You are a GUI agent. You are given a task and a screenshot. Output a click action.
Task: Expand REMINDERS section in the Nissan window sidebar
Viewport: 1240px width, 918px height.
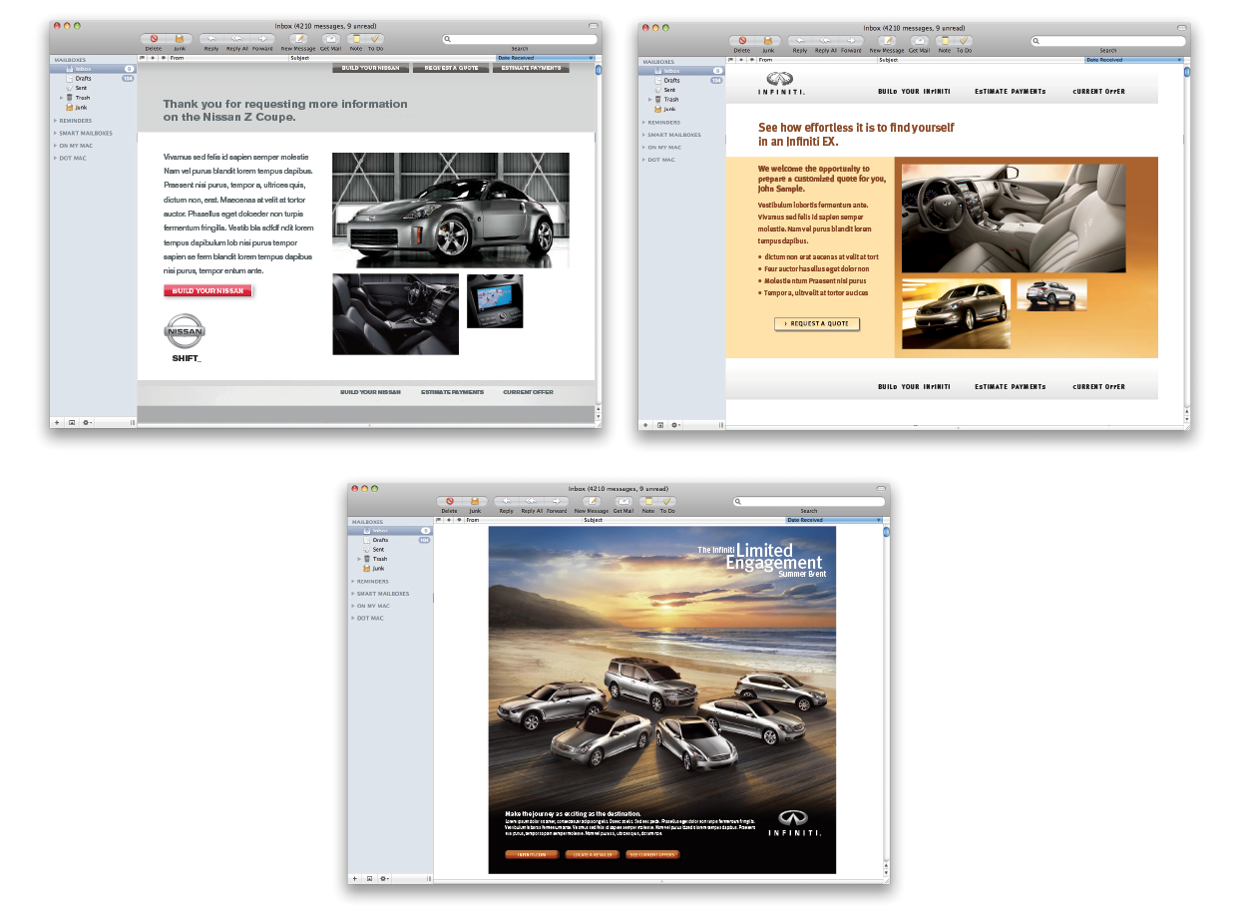[x=55, y=121]
